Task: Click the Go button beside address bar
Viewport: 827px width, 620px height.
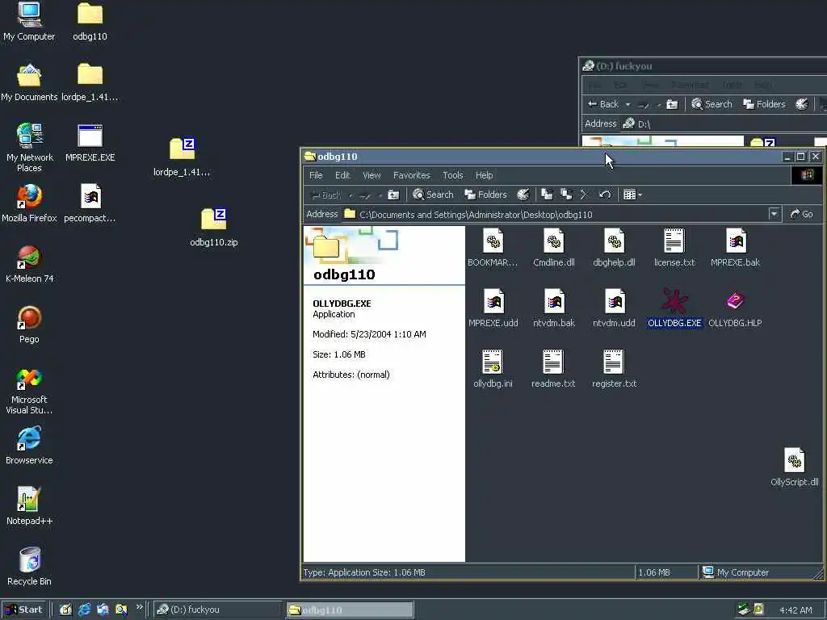Action: point(802,214)
